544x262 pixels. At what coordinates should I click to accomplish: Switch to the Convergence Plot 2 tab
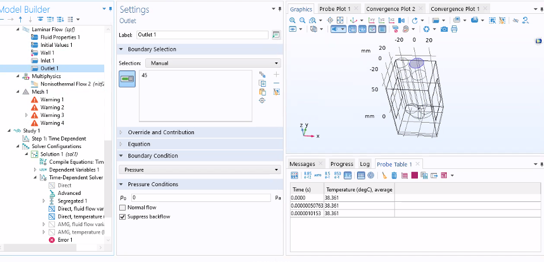click(x=390, y=9)
